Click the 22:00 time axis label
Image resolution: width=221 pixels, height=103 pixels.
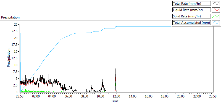coord(197,97)
